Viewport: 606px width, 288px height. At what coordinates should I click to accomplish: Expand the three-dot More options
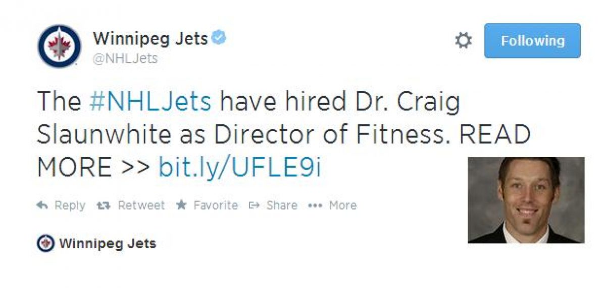[x=315, y=205]
